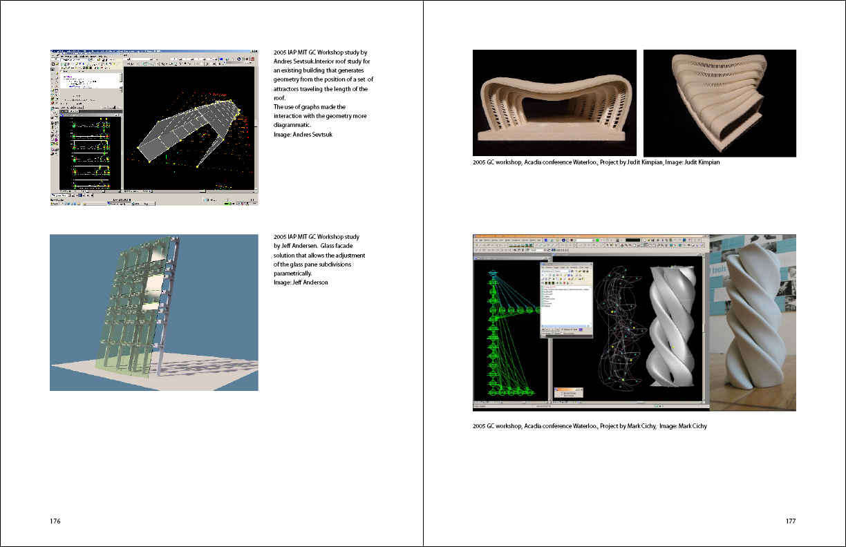Click the Judit Kimpian front-view model photo
The width and height of the screenshot is (846, 547).
[554, 103]
